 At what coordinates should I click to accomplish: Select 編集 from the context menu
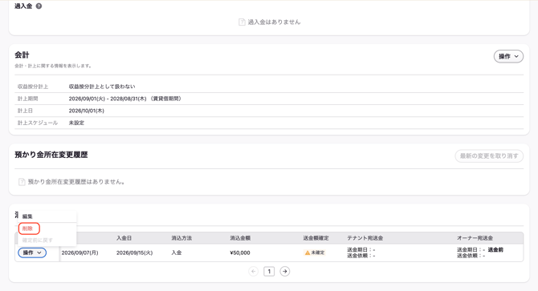click(x=28, y=216)
